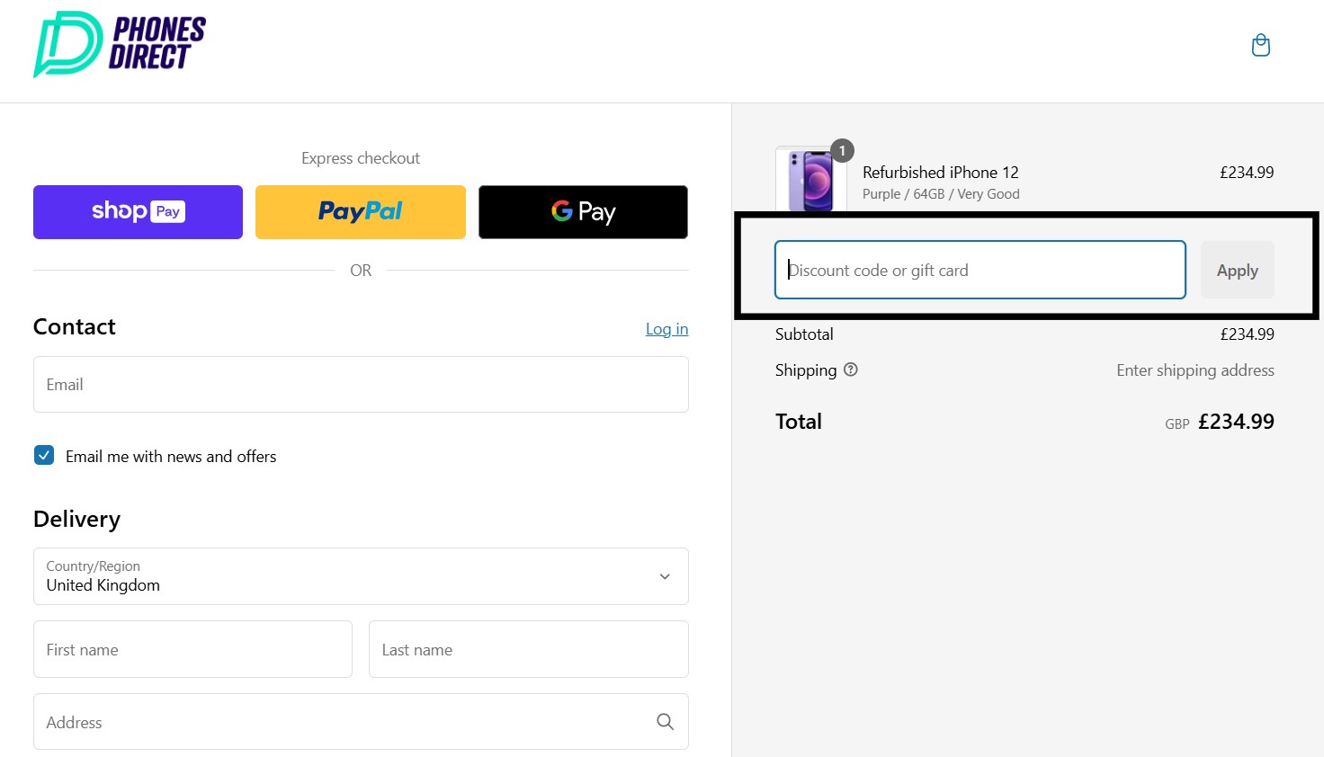Open the shopping bag cart icon

click(x=1261, y=45)
